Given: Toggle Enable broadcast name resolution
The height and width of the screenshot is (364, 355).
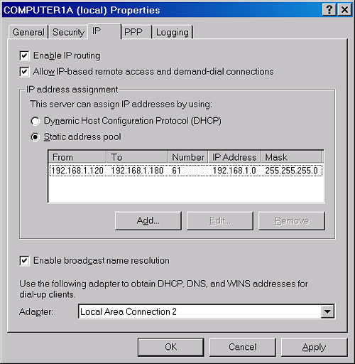Looking at the screenshot, I should coord(24,261).
